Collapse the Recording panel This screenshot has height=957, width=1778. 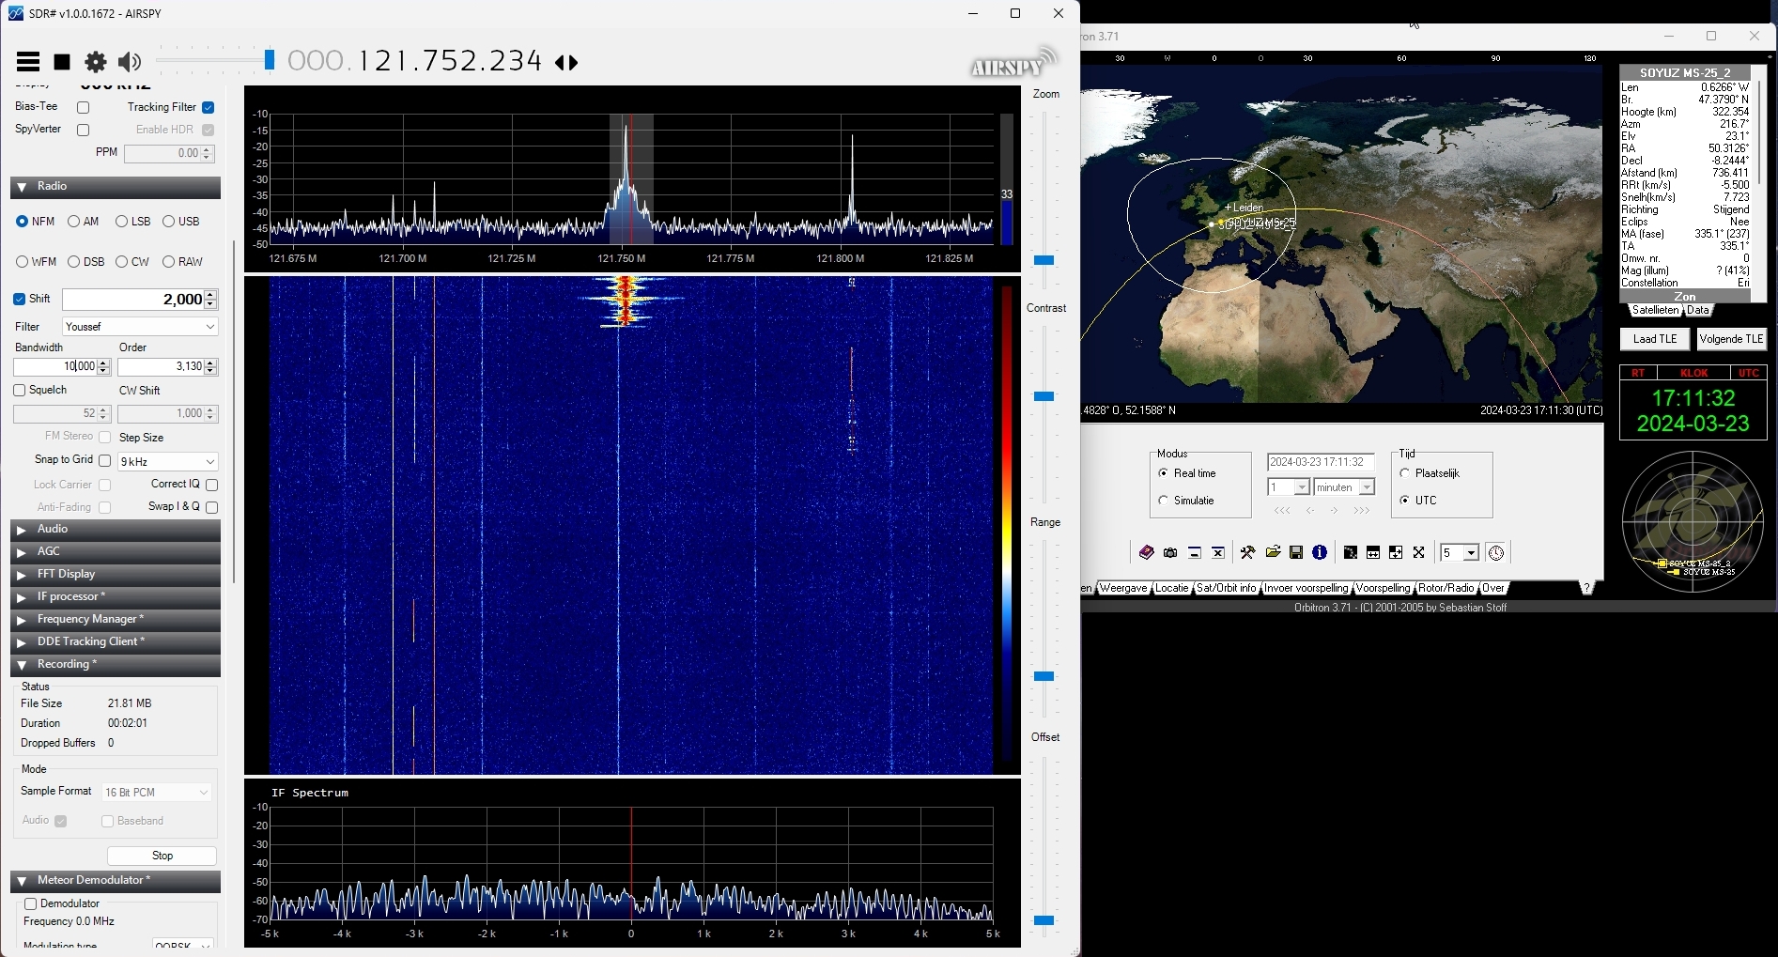(116, 665)
